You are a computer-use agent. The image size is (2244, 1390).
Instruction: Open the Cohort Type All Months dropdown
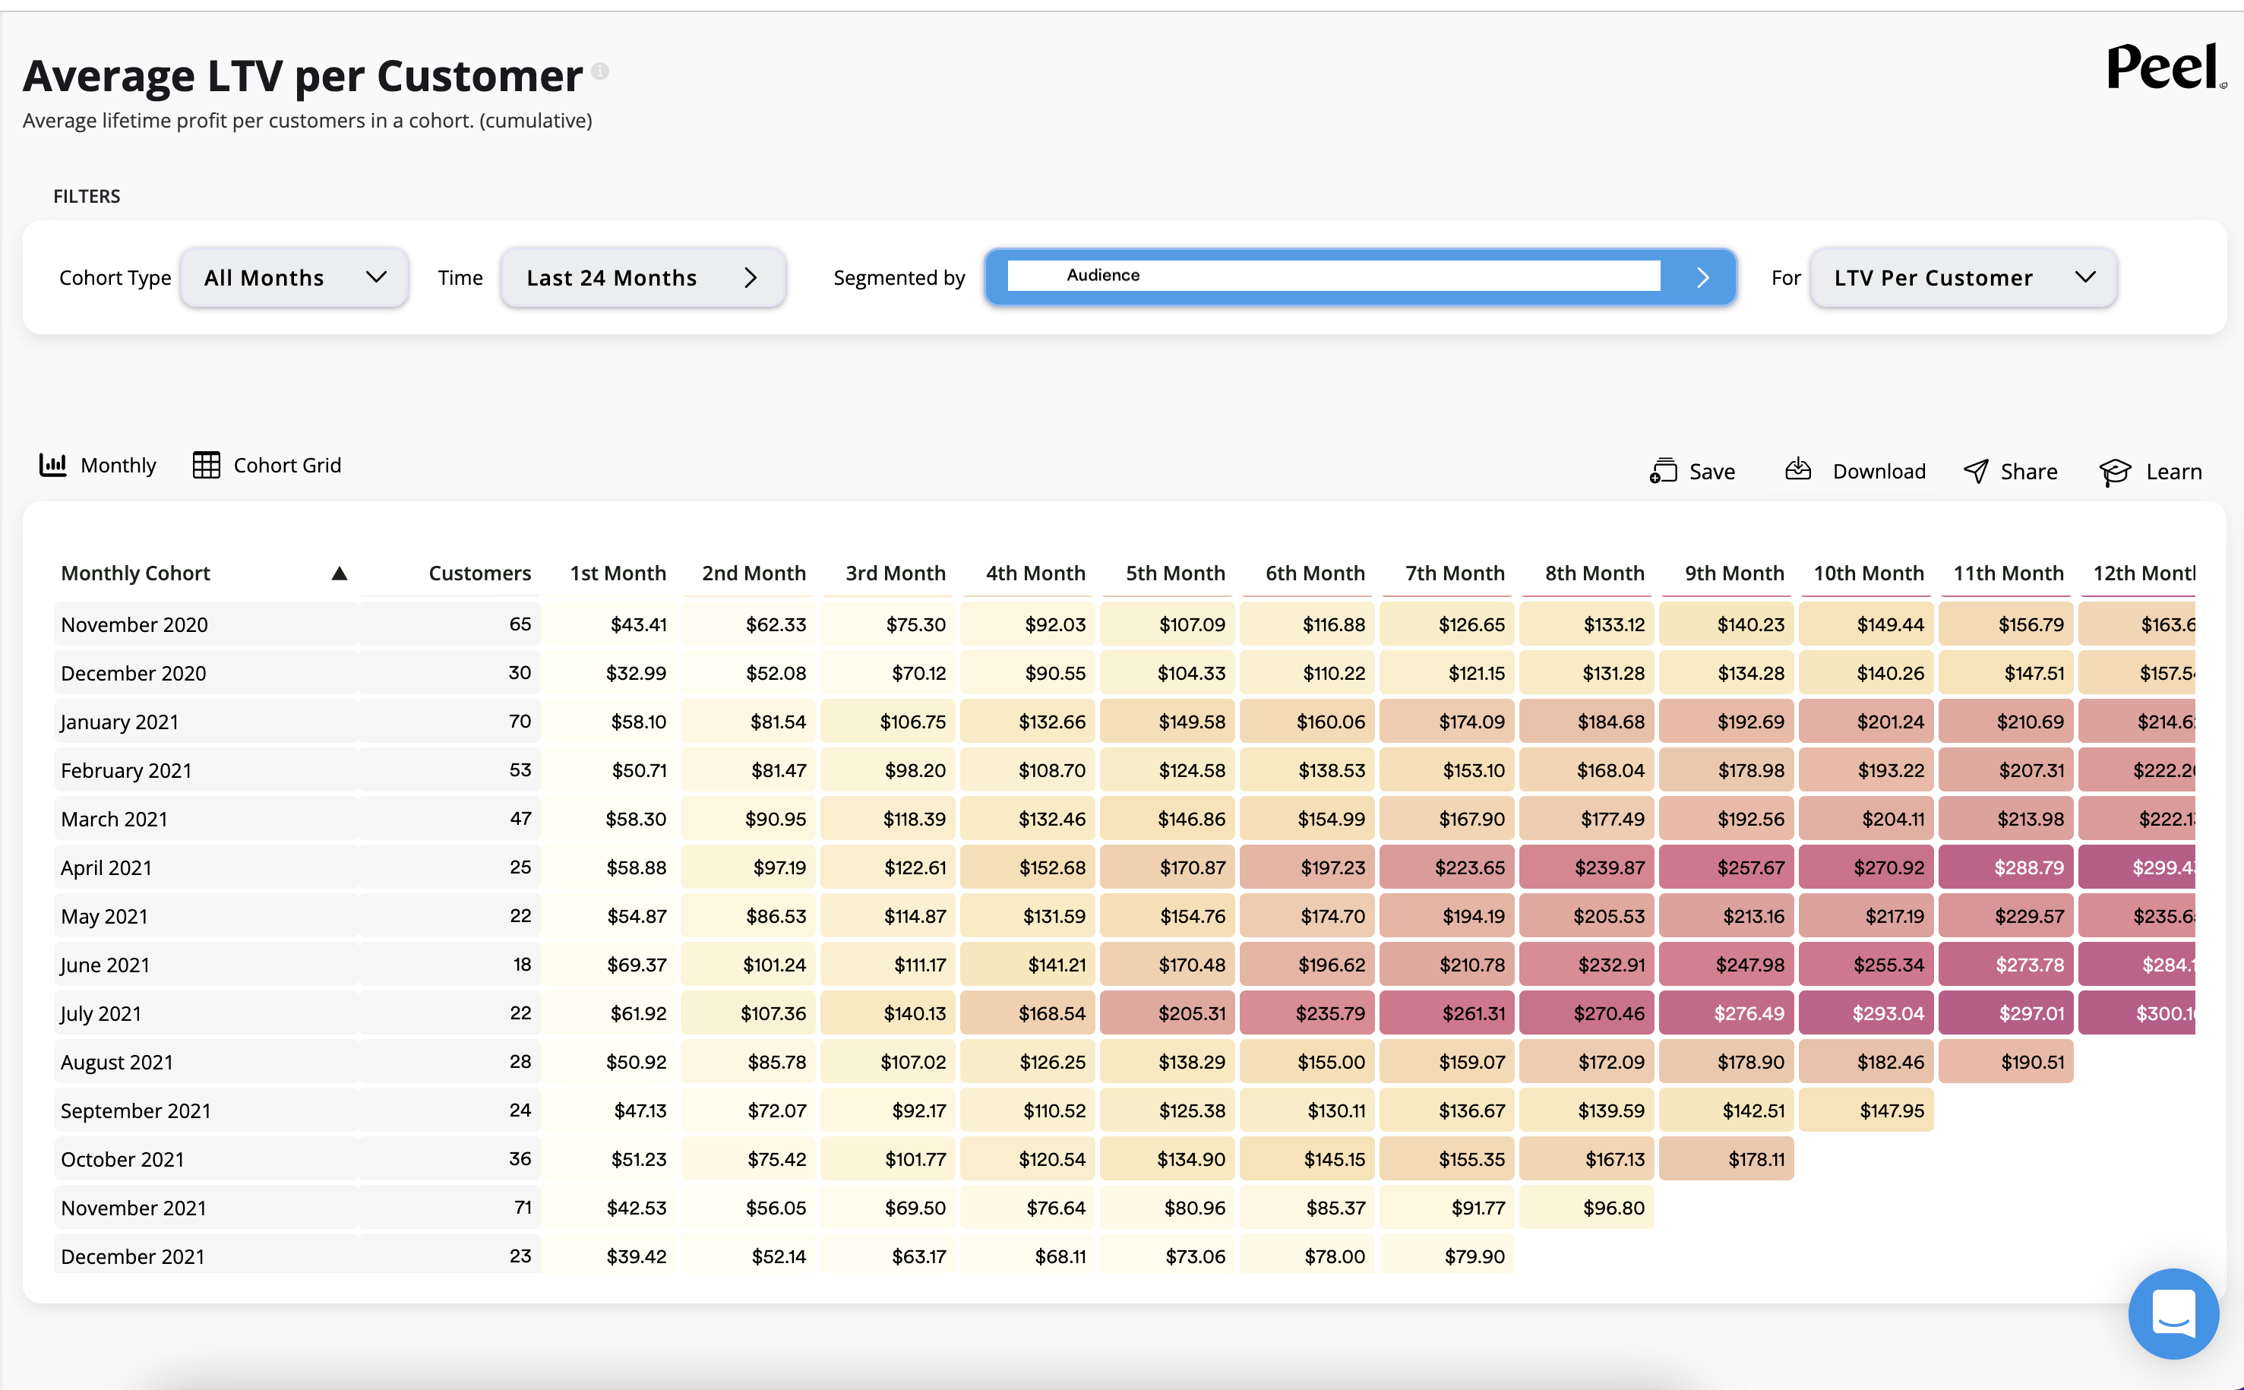click(294, 278)
